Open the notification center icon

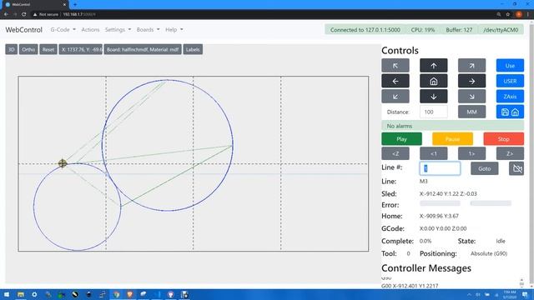coord(525,294)
